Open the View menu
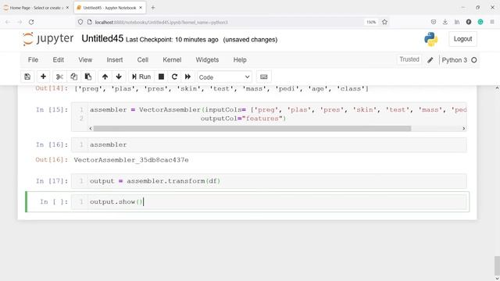The height and width of the screenshot is (281, 500). pos(85,60)
